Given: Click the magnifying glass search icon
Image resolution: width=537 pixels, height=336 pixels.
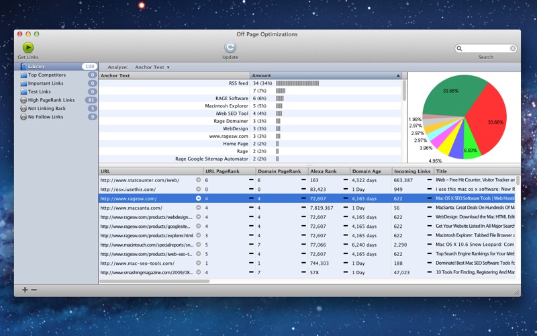Looking at the screenshot, I should point(460,48).
